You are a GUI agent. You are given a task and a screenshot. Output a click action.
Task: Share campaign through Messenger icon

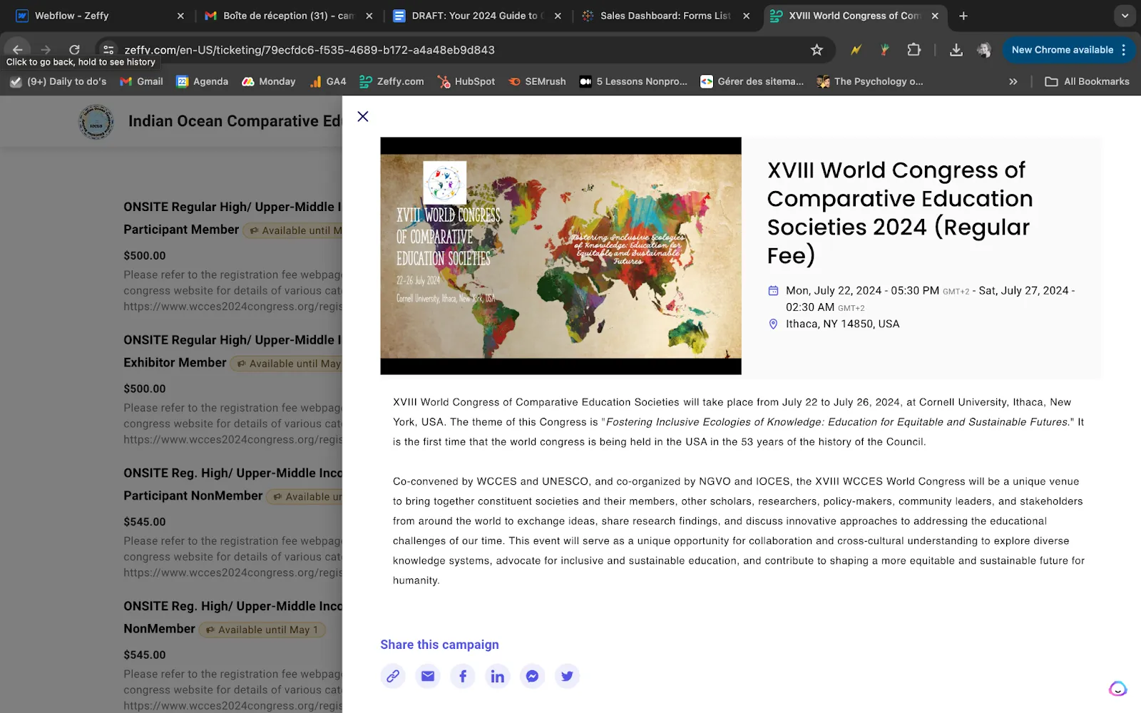coord(532,676)
